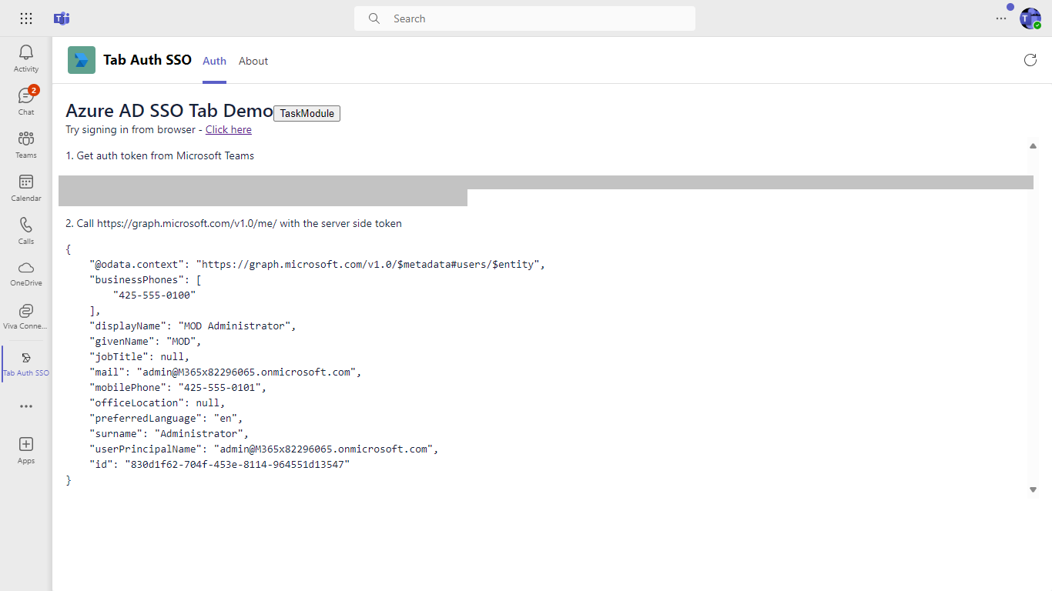Reload the tab with refresh icon

pyautogui.click(x=1030, y=60)
